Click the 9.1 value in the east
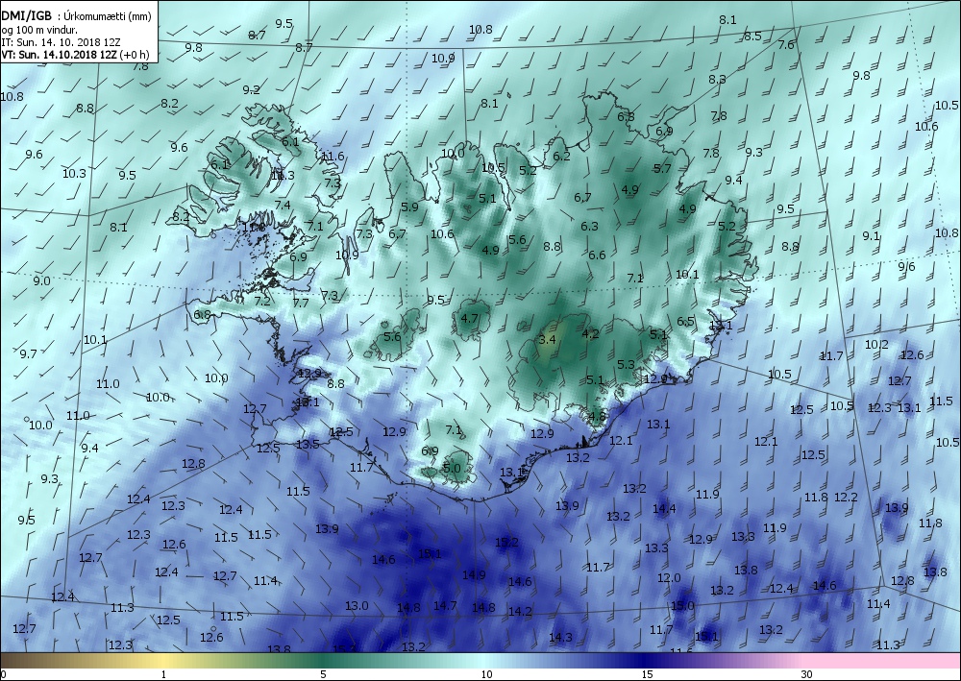 click(x=871, y=235)
